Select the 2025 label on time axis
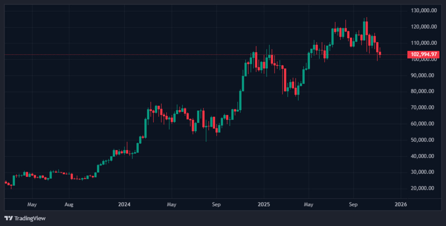 pyautogui.click(x=263, y=204)
